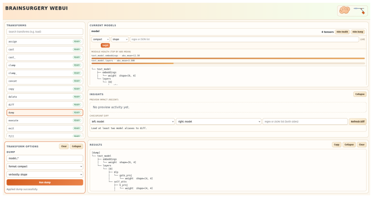The width and height of the screenshot is (373, 198).
Task: Click the 'model' alias name in Current Models
Action: [x=95, y=31]
